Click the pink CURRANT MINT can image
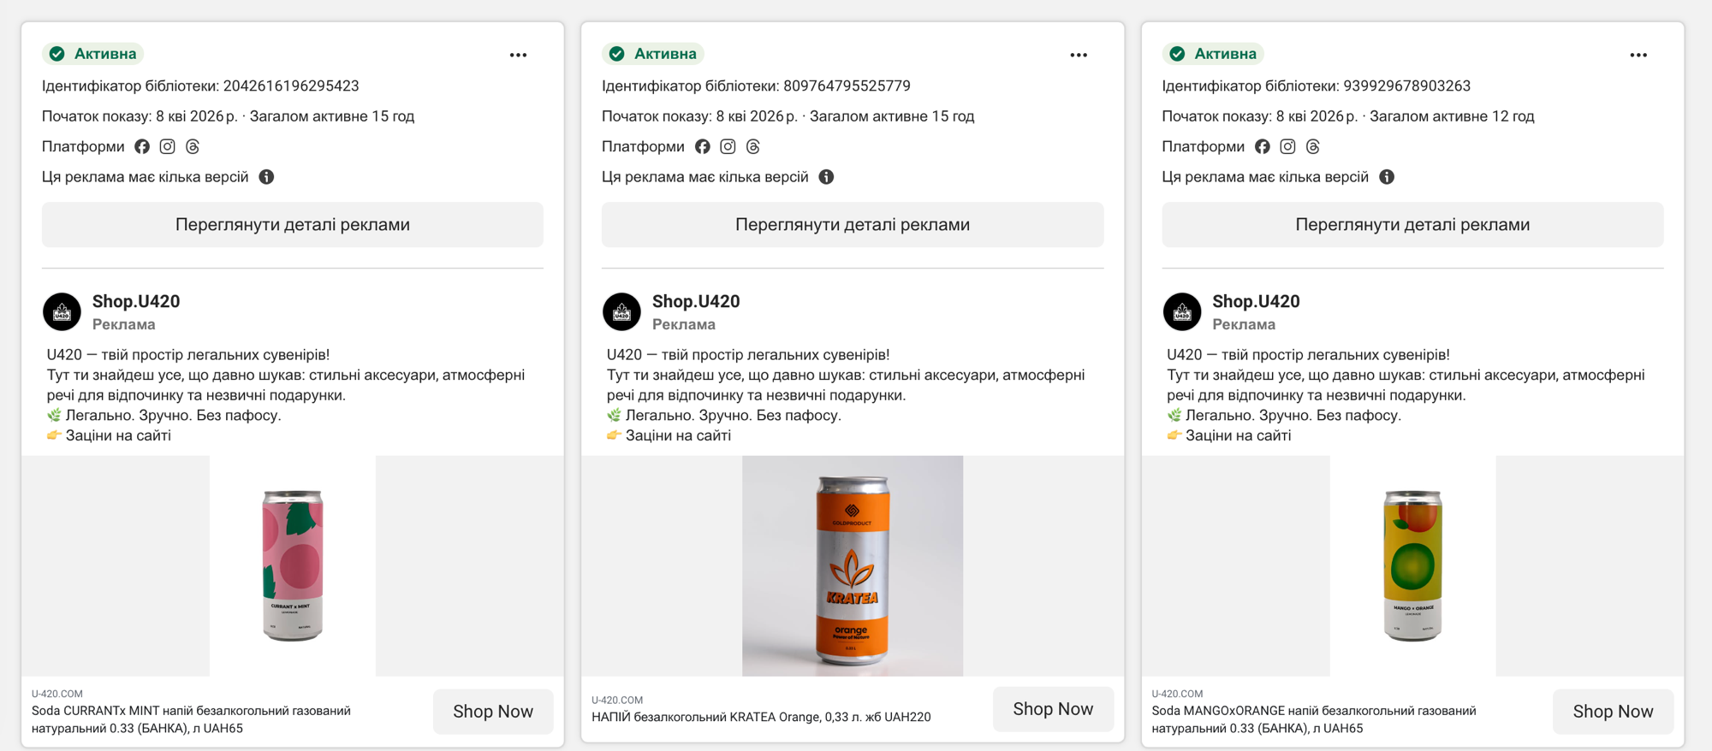The image size is (1712, 751). (x=293, y=565)
